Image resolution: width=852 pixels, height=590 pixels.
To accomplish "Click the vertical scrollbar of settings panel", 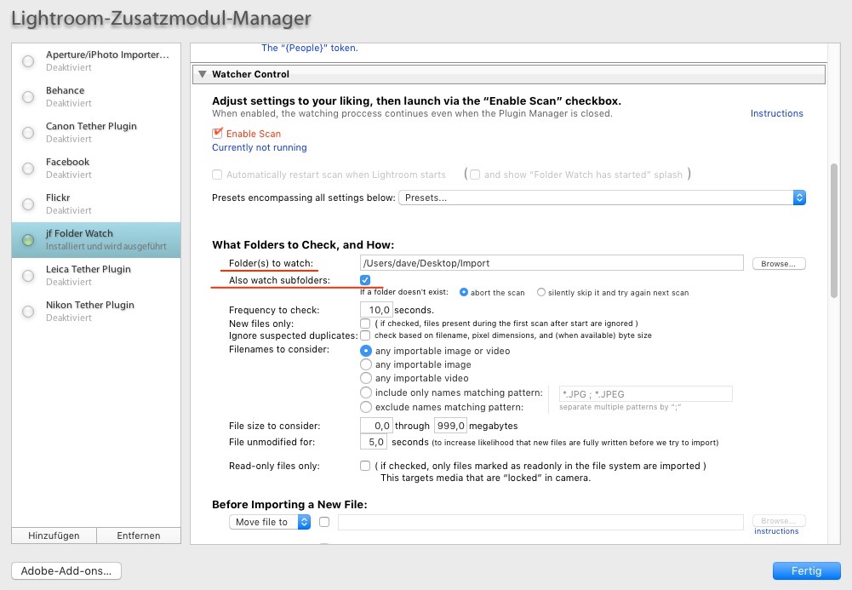I will [834, 231].
